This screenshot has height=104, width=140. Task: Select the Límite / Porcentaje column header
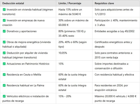pos(70,3)
